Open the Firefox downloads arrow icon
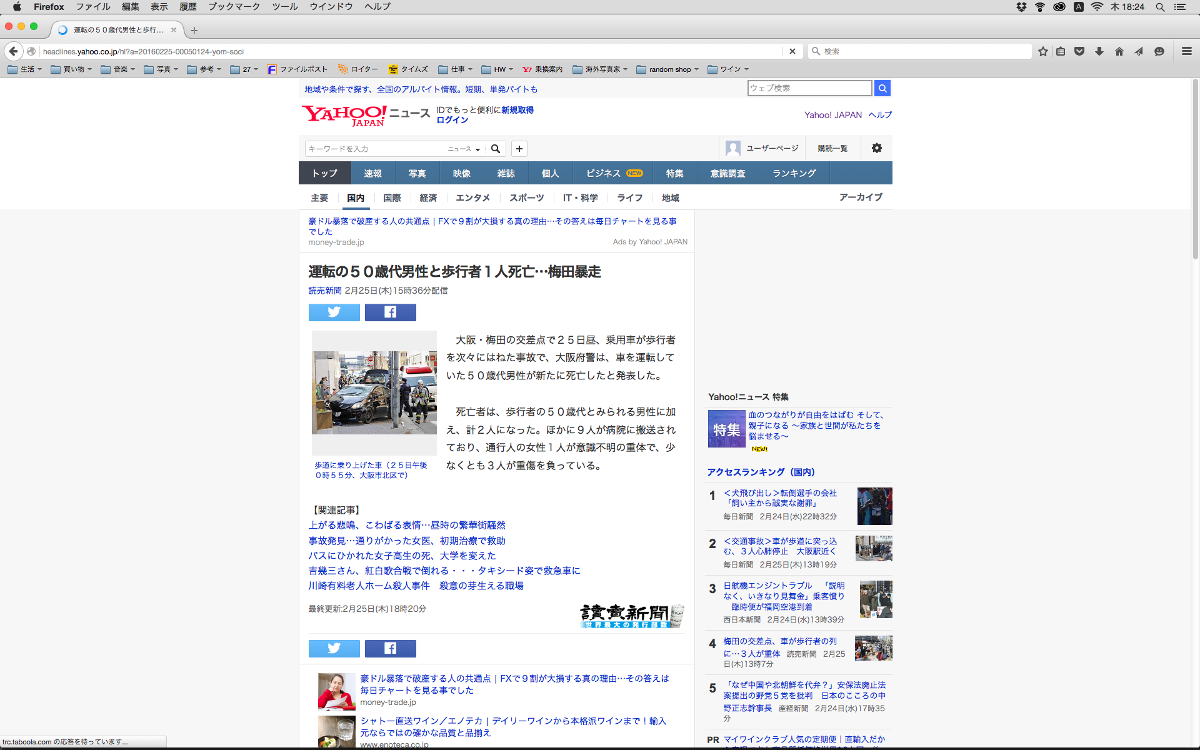The width and height of the screenshot is (1200, 750). pos(1099,51)
